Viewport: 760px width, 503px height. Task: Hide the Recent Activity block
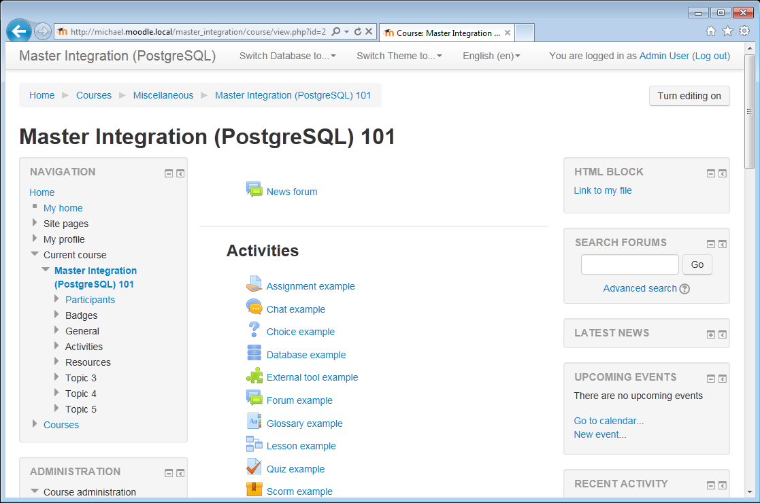710,485
